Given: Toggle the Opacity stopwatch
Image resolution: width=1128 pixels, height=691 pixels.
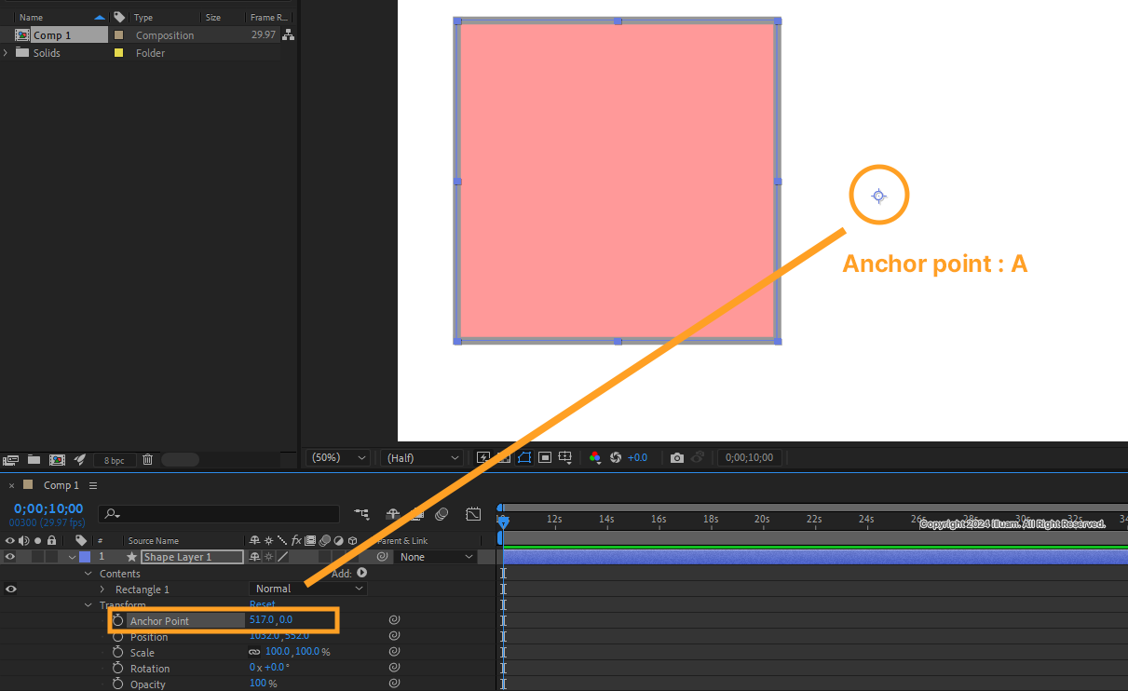Looking at the screenshot, I should 118,684.
